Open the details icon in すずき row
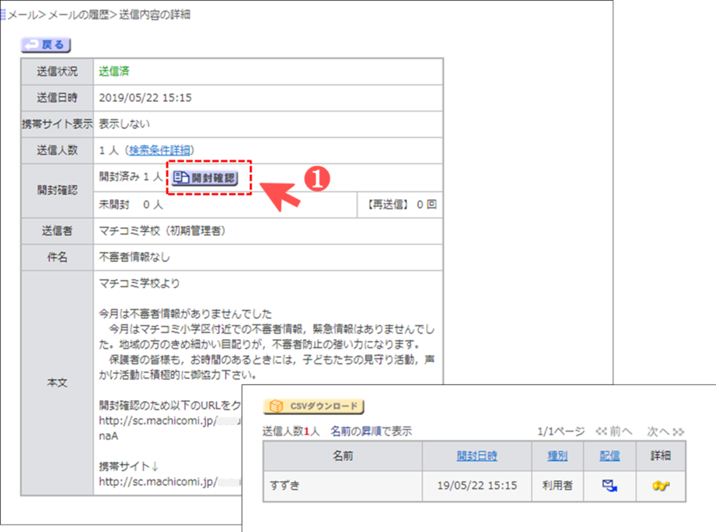716x532 pixels. 661,486
